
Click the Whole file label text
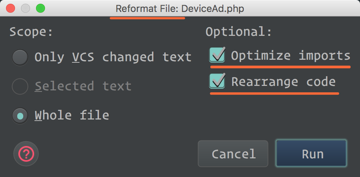(72, 115)
